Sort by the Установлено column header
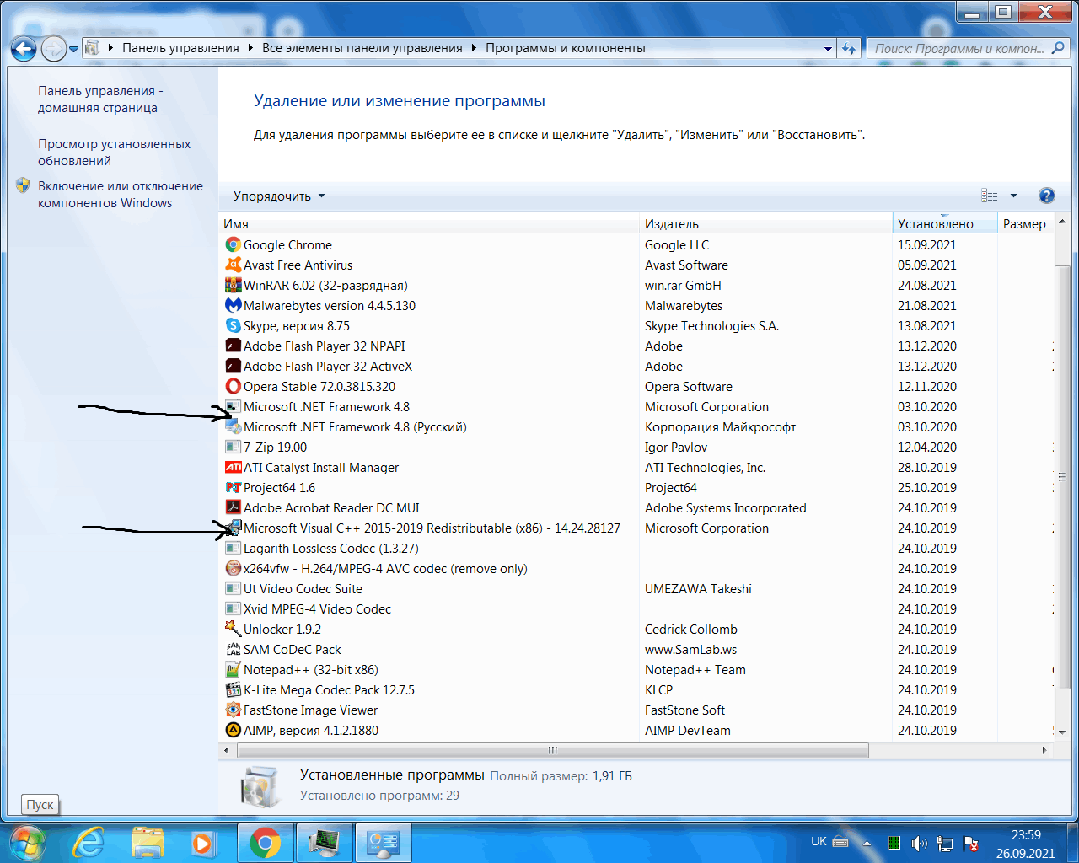This screenshot has height=863, width=1079. [x=945, y=223]
